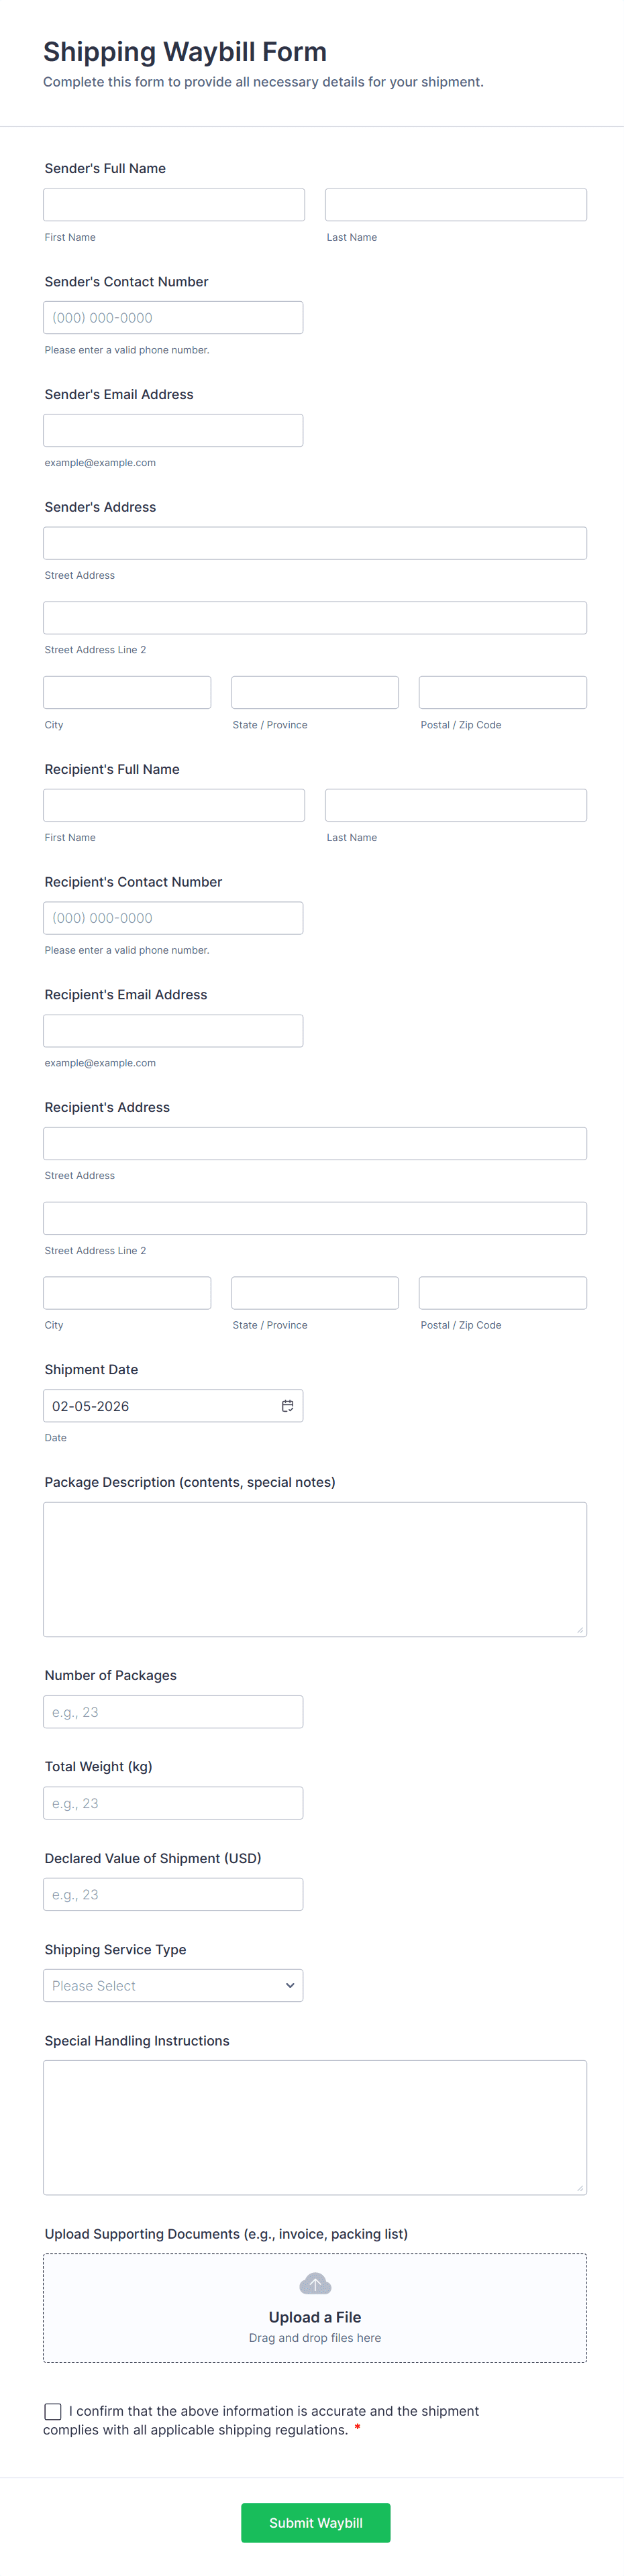
Task: Click the Recipient's Postal / Zip Code field
Action: [502, 1292]
